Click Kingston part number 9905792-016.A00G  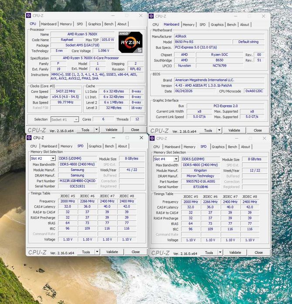click(x=200, y=181)
